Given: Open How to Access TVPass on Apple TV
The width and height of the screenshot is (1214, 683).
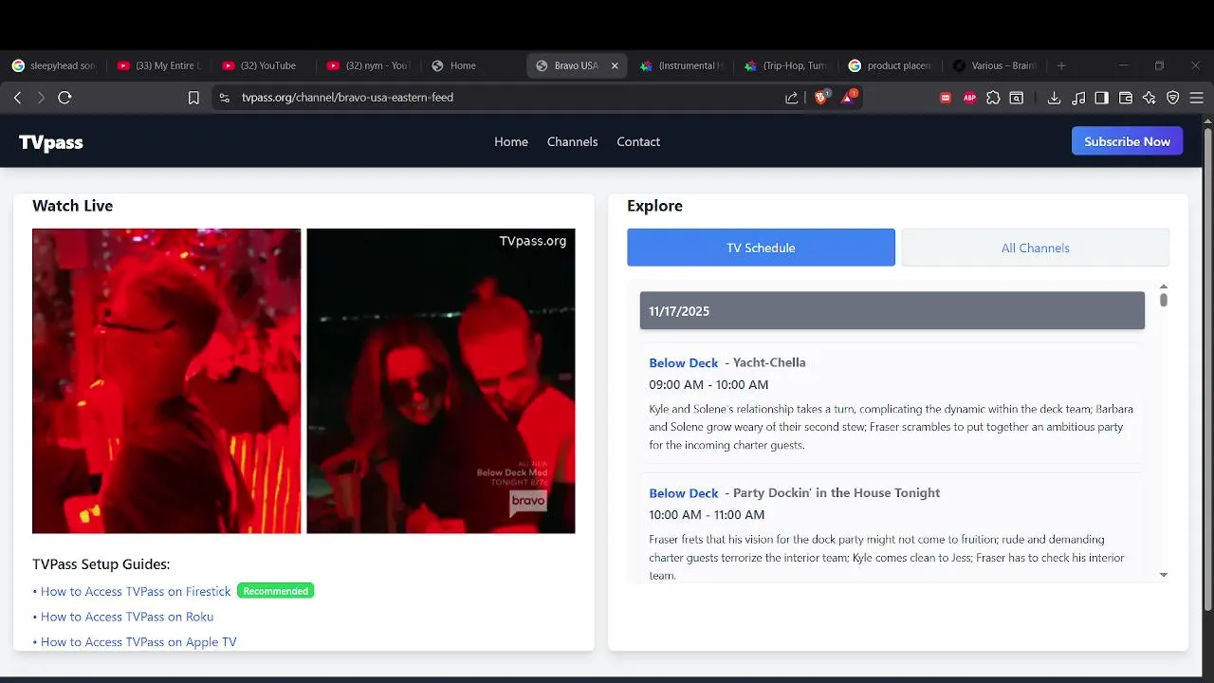Looking at the screenshot, I should 138,642.
